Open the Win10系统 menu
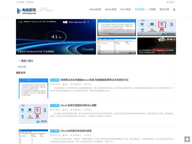This screenshot has height=144, width=192. 95,9
